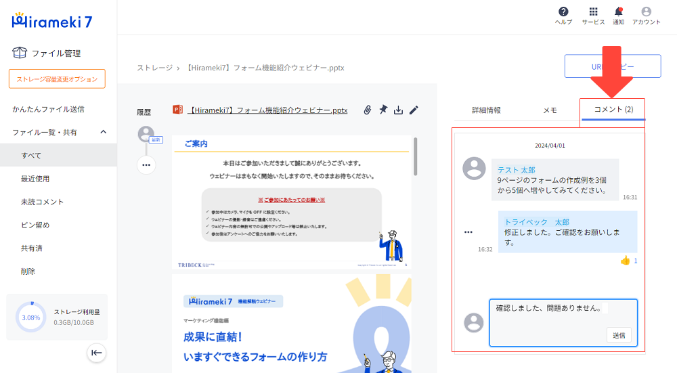The height and width of the screenshot is (373, 677).
Task: Select 最近使用 in sidebar
Action: click(x=35, y=178)
